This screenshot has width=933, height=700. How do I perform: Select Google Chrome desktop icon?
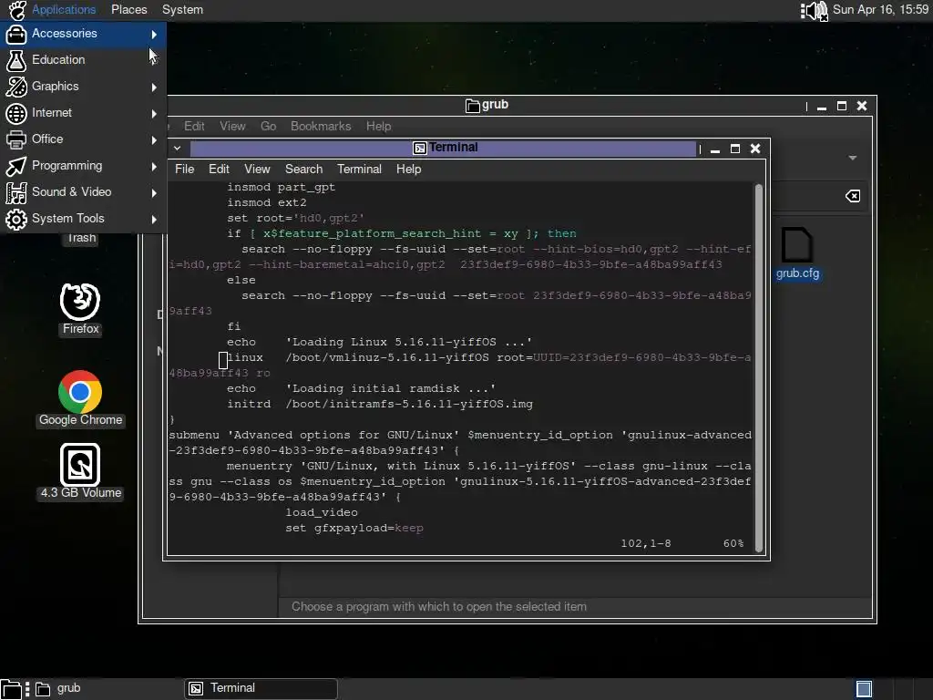click(x=80, y=397)
